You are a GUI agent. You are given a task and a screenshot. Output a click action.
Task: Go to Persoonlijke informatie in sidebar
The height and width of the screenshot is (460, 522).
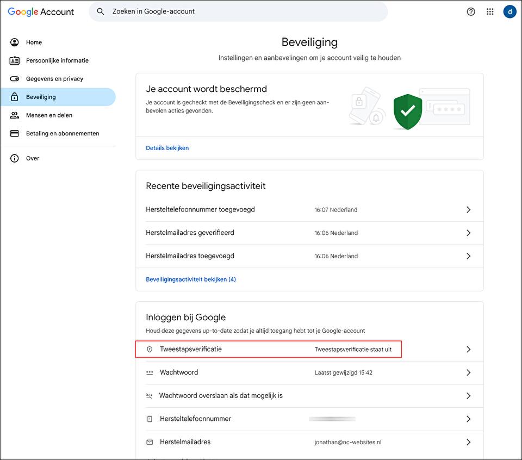pyautogui.click(x=57, y=60)
